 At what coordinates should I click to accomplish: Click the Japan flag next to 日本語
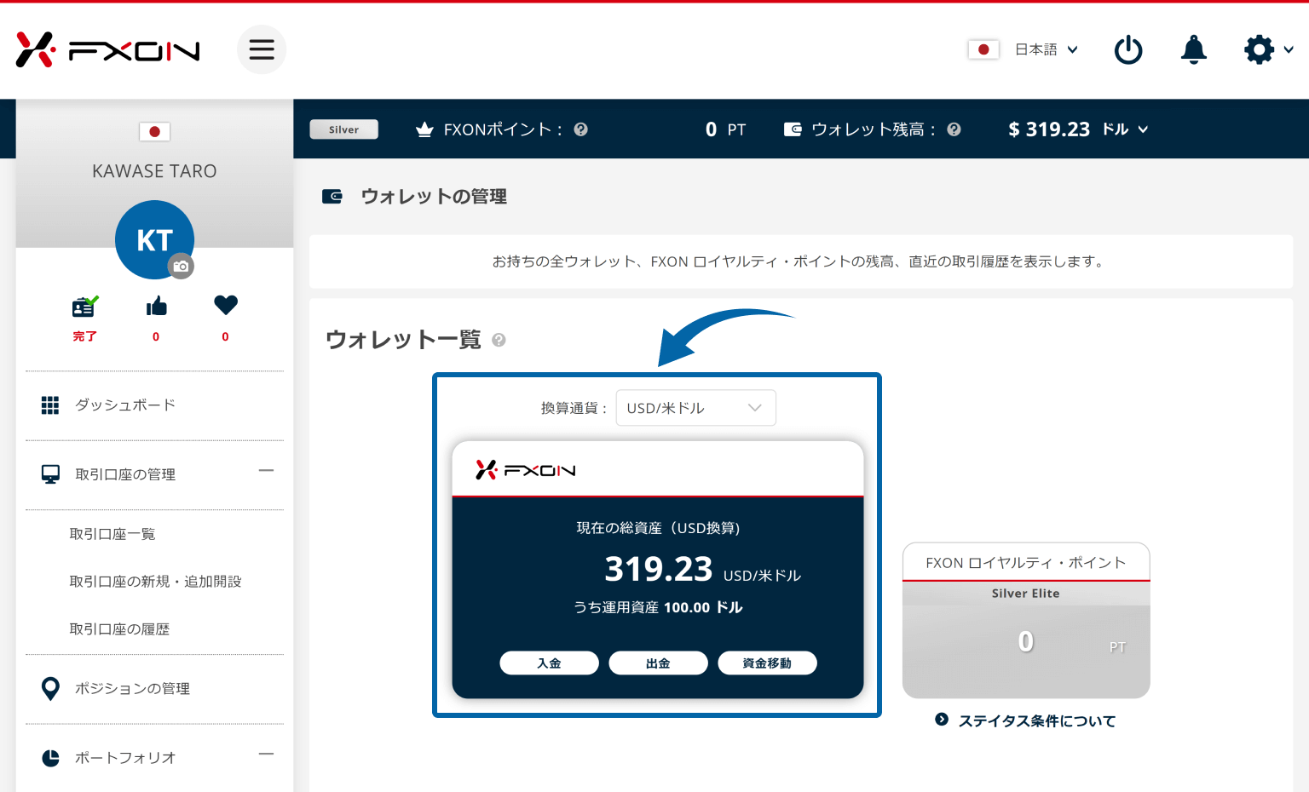pos(983,49)
